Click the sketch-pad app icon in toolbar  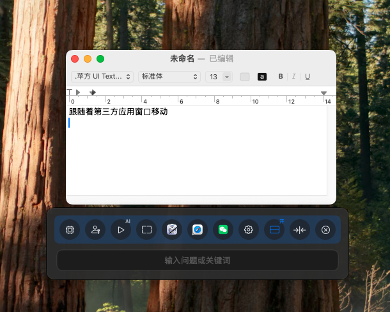click(172, 230)
